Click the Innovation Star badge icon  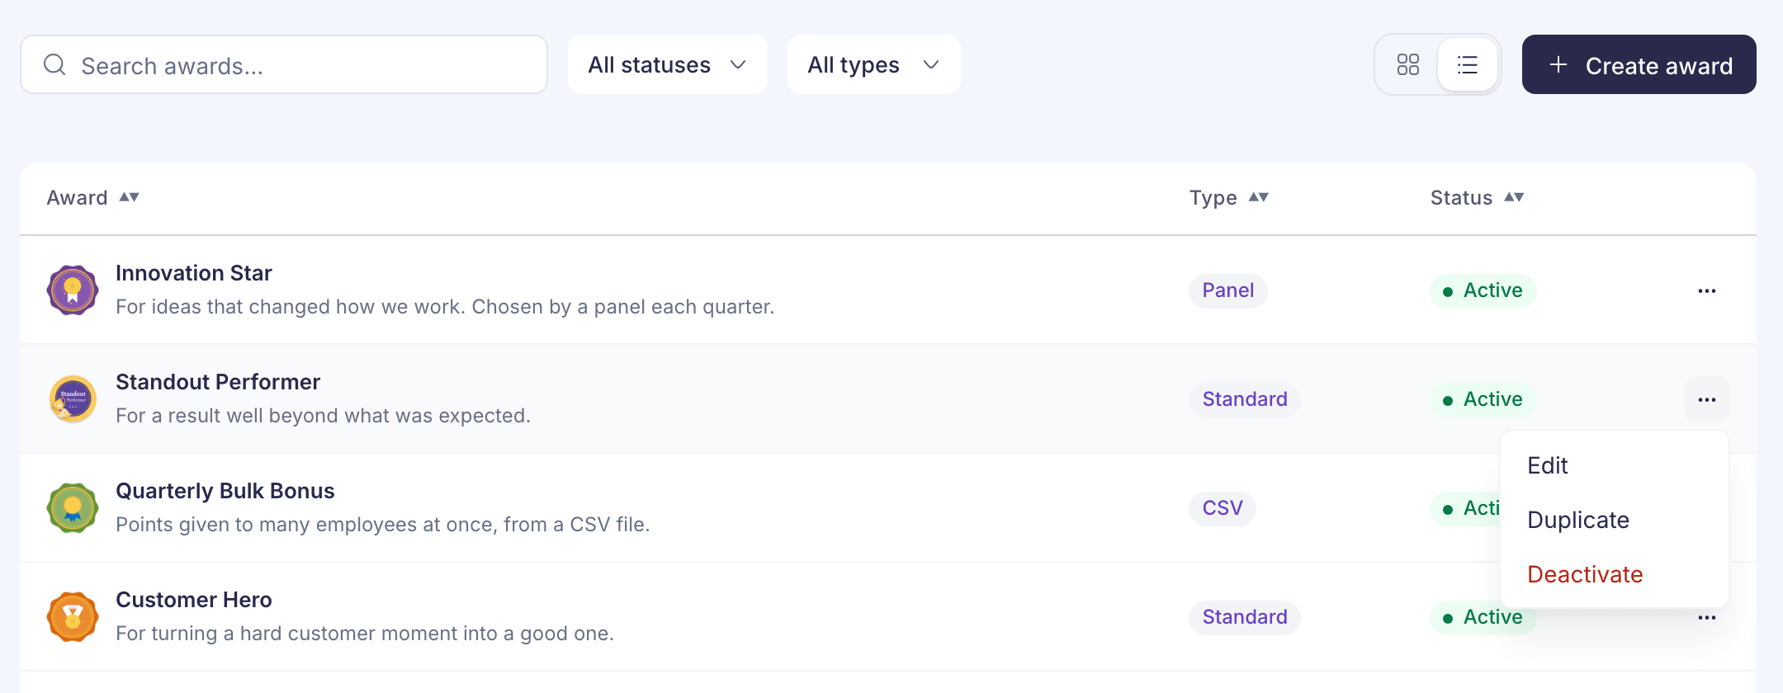(73, 290)
